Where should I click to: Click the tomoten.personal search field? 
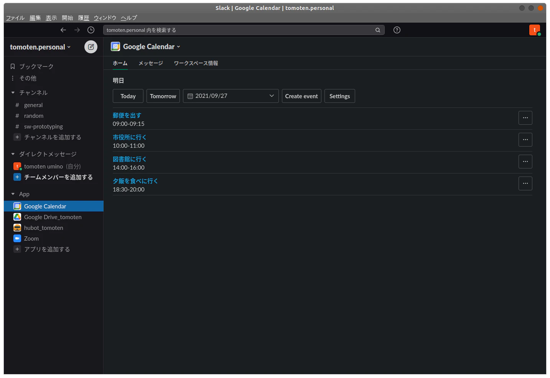(244, 30)
